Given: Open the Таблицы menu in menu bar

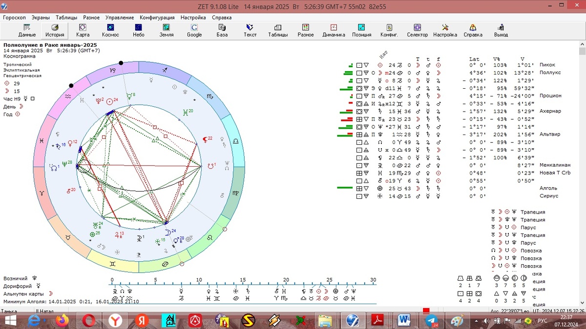Looking at the screenshot, I should tap(66, 17).
